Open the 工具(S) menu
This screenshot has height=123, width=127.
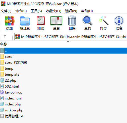tap(36, 11)
